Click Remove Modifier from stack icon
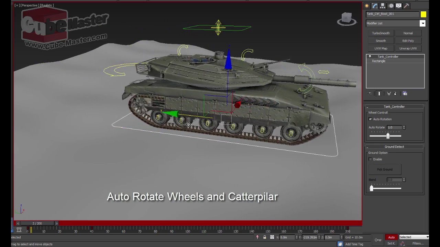Screen dimensions: 440x247 click(395, 93)
